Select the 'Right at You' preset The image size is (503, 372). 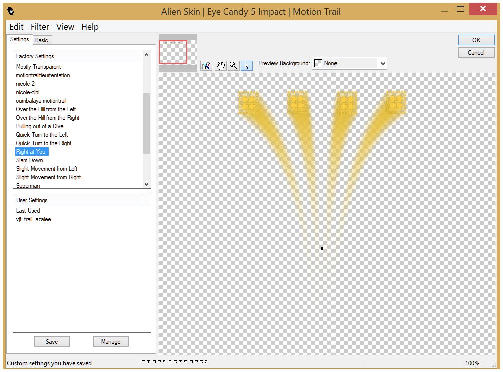[x=32, y=152]
